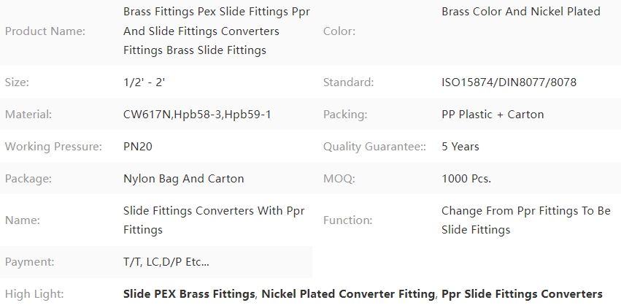Click the material value CW617N,Hpb58-3,Hpb59-1
This screenshot has width=621, height=308.
tap(197, 115)
